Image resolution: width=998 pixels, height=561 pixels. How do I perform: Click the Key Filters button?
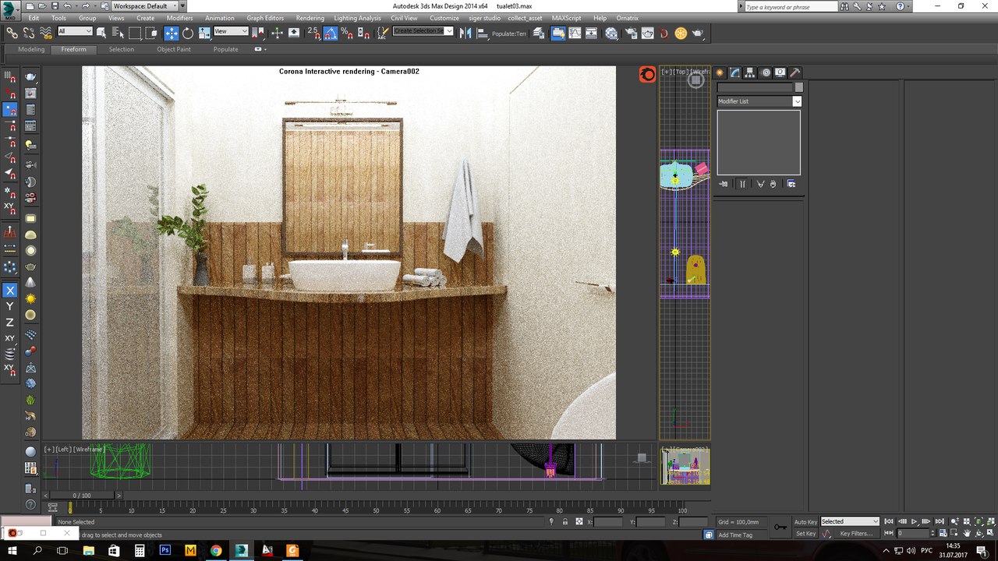[x=855, y=534]
